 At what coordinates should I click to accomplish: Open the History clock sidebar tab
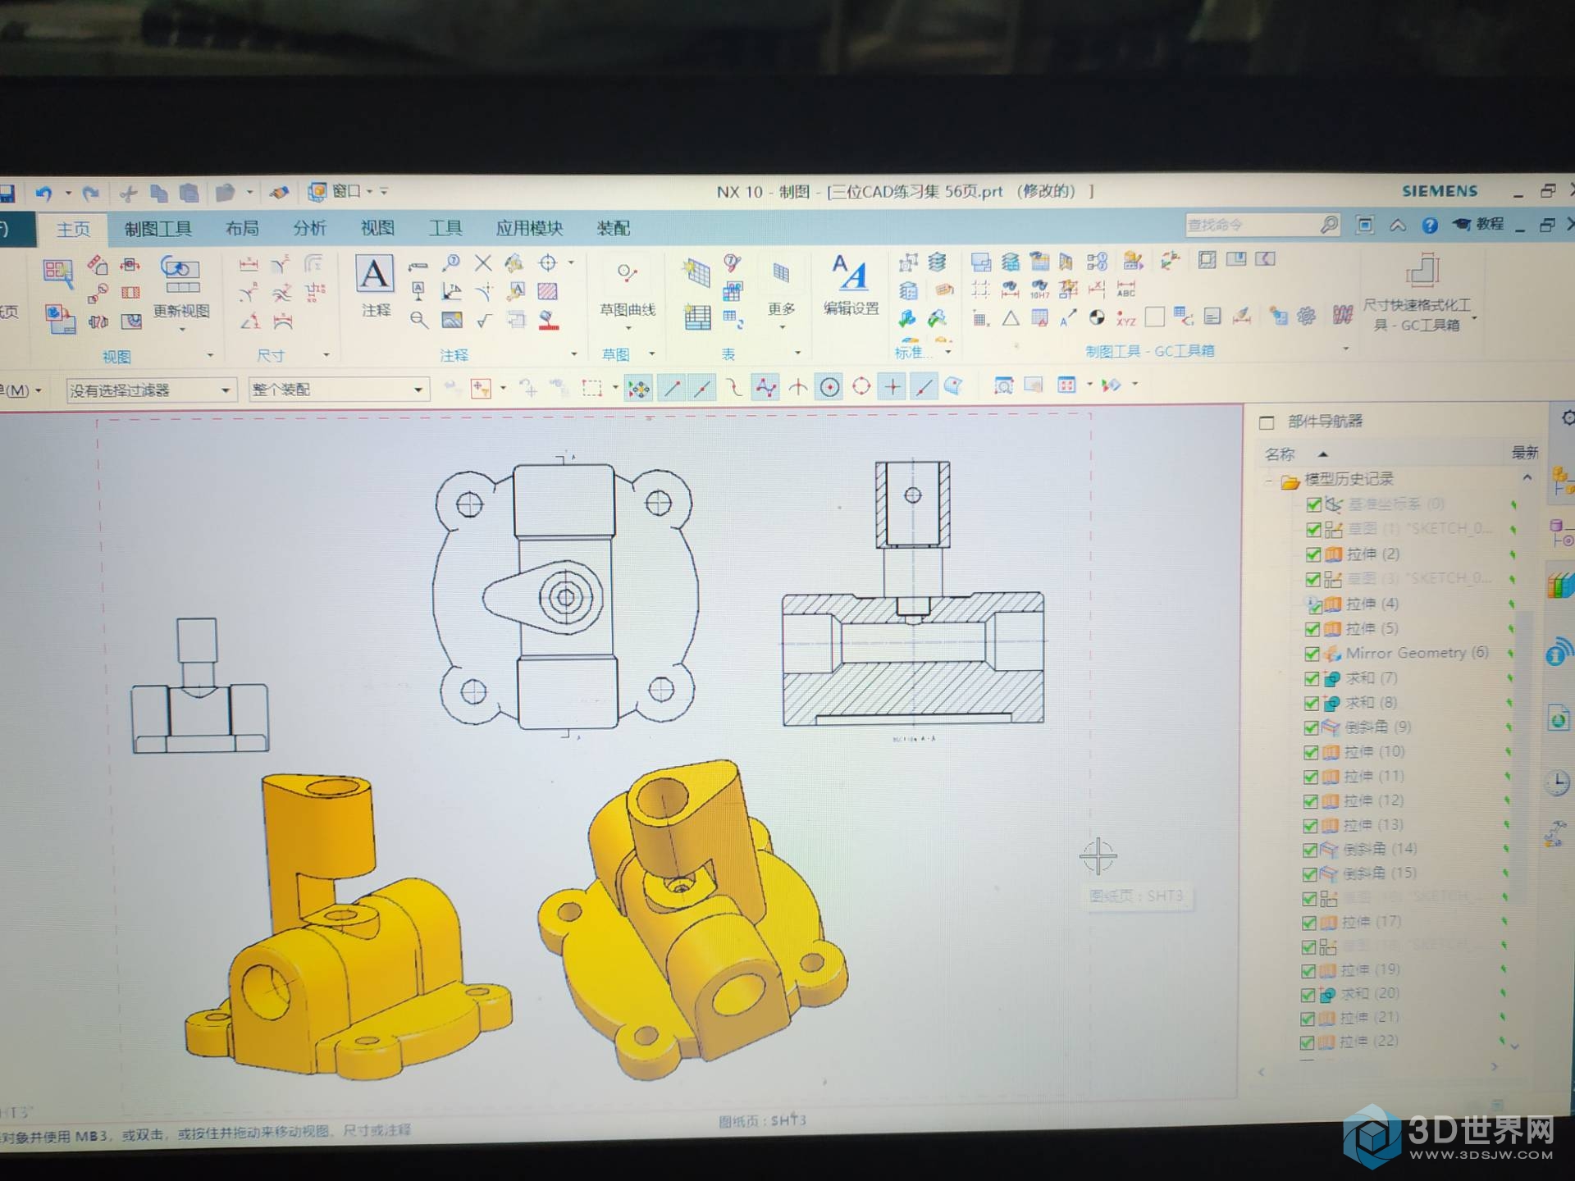point(1558,783)
